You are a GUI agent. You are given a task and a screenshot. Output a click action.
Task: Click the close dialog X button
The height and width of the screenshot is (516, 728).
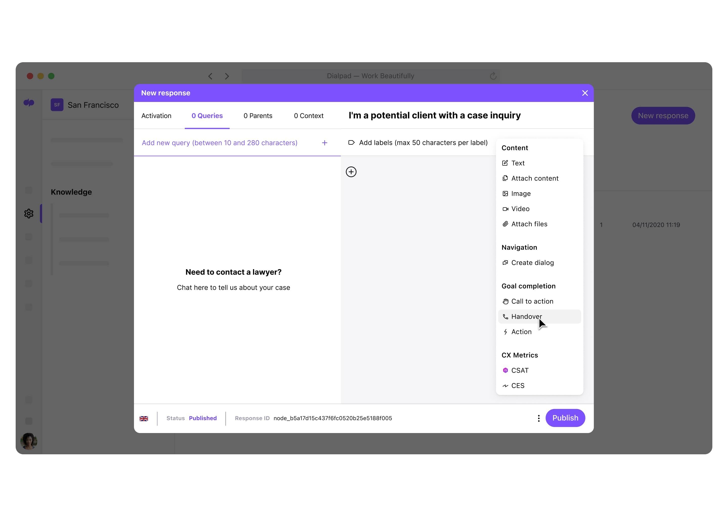pyautogui.click(x=585, y=93)
